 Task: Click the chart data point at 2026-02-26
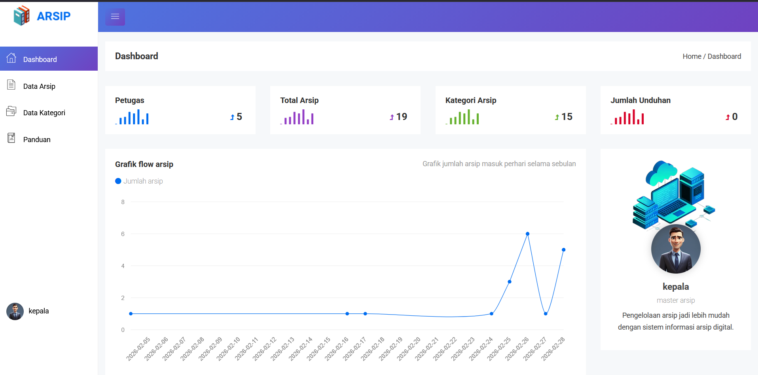pos(527,234)
